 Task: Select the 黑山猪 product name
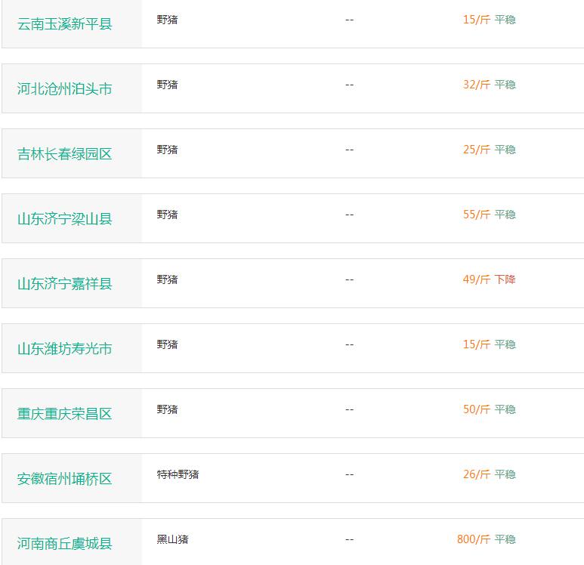coord(172,539)
